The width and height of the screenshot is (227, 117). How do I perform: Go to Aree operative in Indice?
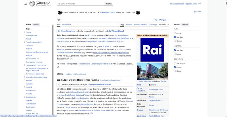(x=31, y=35)
